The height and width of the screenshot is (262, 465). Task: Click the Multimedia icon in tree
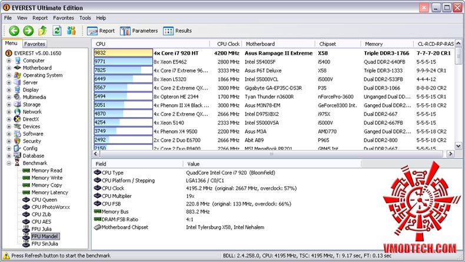click(x=18, y=97)
